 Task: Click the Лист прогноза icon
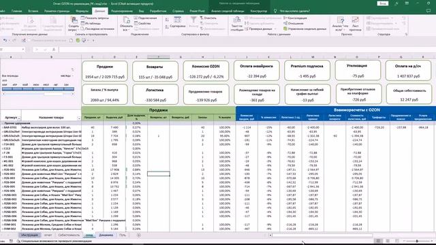pos(355,20)
